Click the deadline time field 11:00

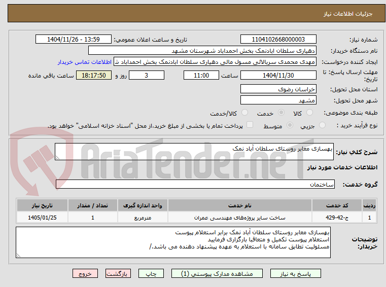click(x=201, y=76)
